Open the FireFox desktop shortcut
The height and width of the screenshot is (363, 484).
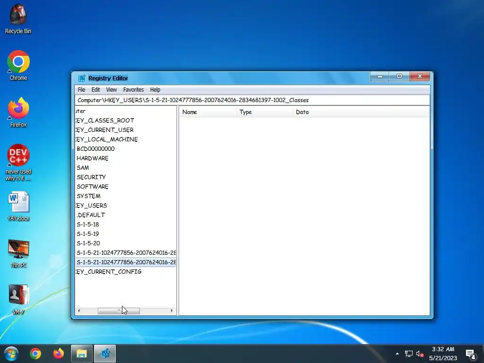18,112
